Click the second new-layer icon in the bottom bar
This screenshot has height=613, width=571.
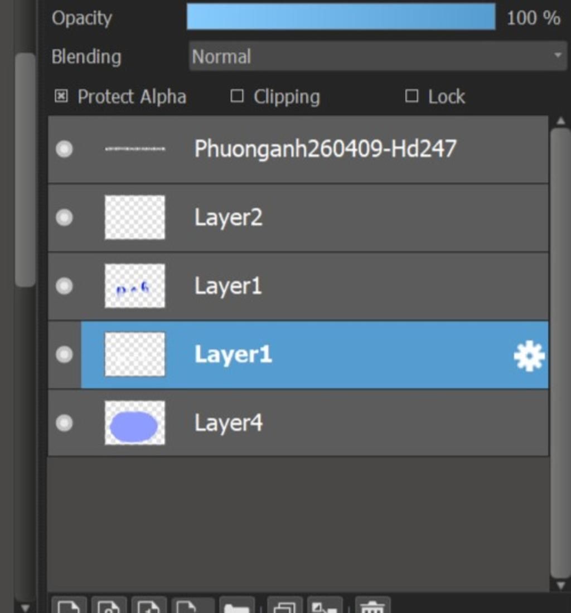click(x=109, y=606)
